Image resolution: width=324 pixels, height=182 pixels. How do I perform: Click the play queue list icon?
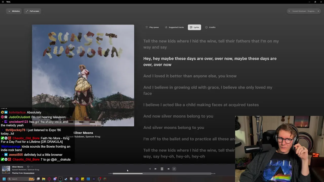click(x=147, y=27)
